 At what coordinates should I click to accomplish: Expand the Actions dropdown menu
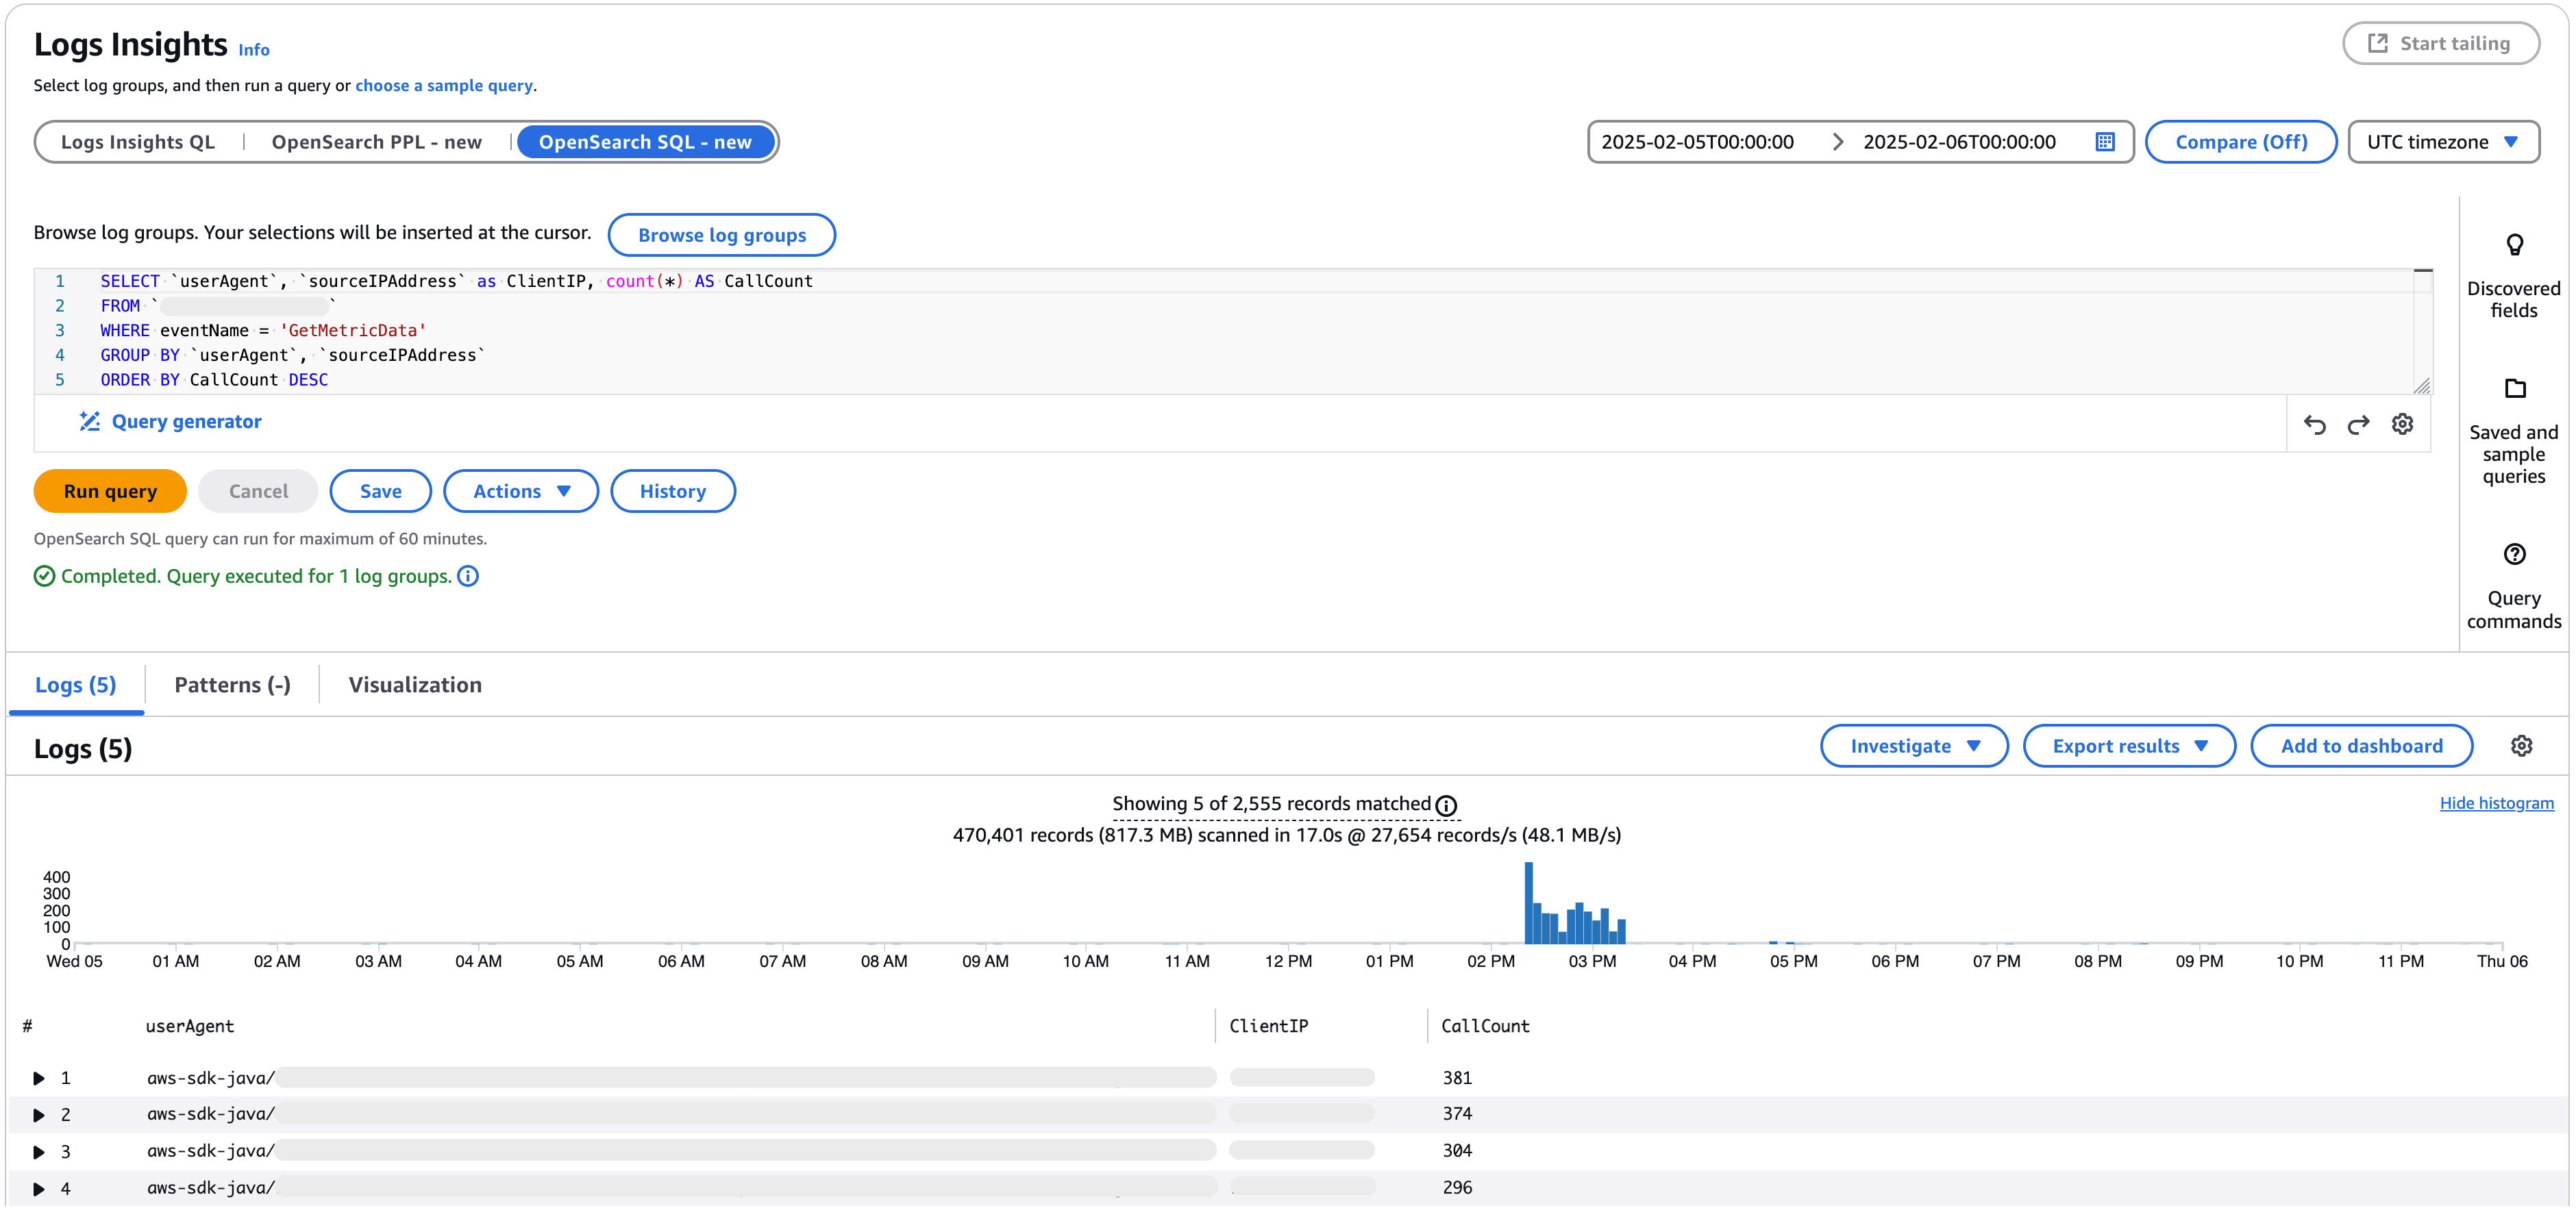[520, 492]
